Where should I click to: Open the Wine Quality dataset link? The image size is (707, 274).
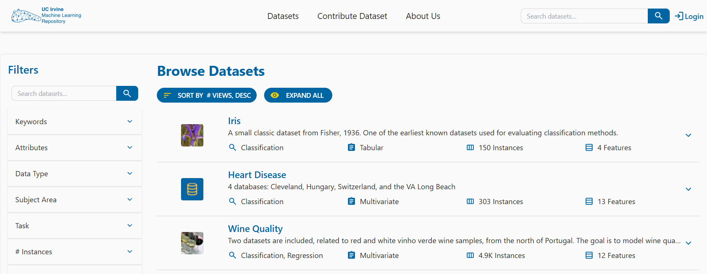255,229
